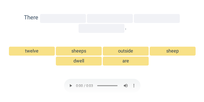Click the first blank slot after "There"
The height and width of the screenshot is (102, 204).
pos(63,19)
